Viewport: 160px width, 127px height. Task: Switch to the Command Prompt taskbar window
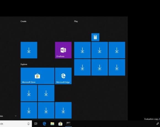point(68,124)
